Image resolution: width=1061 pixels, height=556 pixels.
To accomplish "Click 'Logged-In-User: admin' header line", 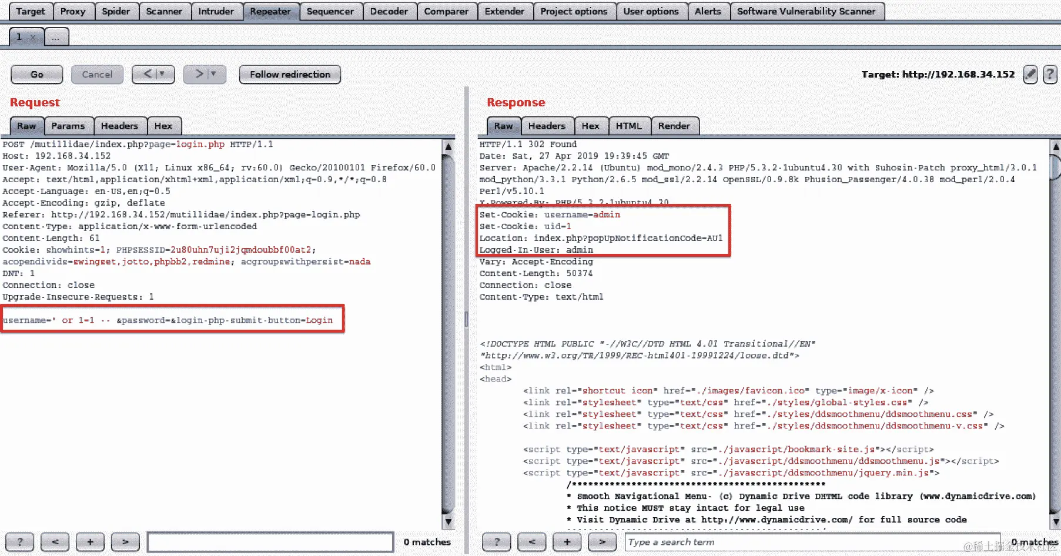I will (536, 250).
